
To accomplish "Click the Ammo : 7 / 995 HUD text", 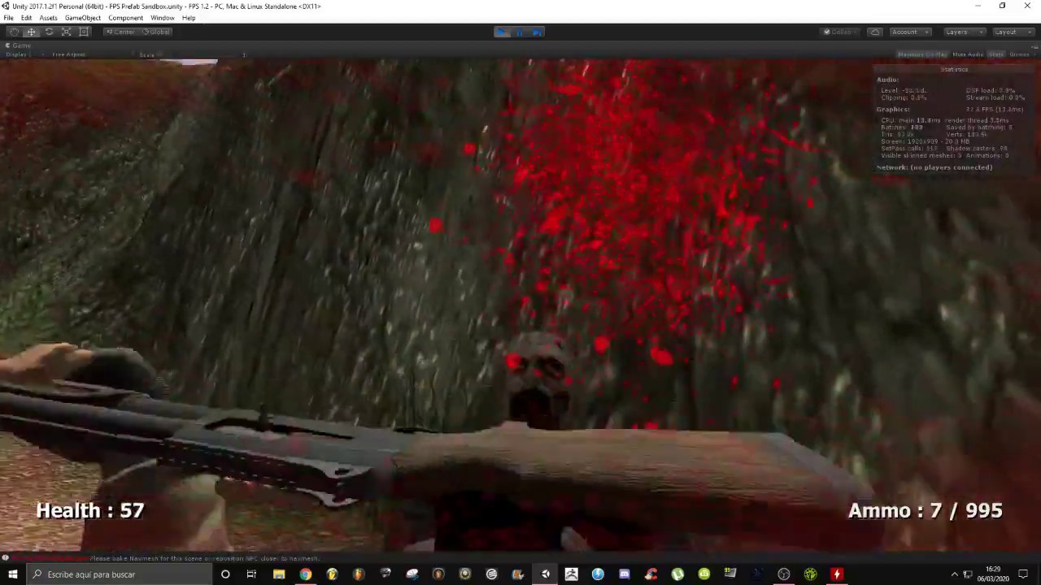I will pyautogui.click(x=926, y=510).
